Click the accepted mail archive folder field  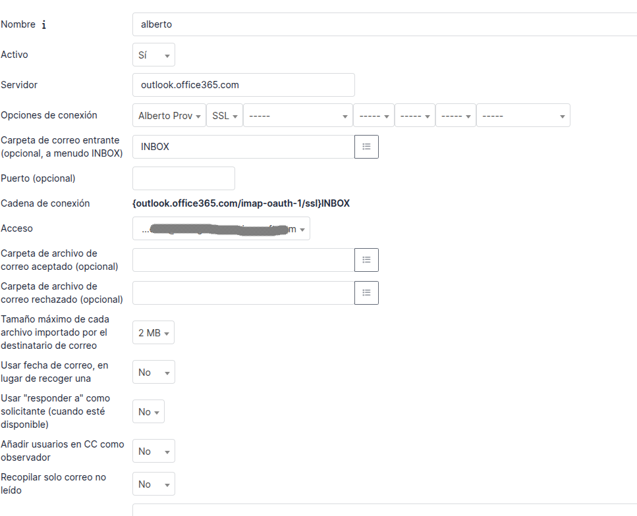pos(243,260)
